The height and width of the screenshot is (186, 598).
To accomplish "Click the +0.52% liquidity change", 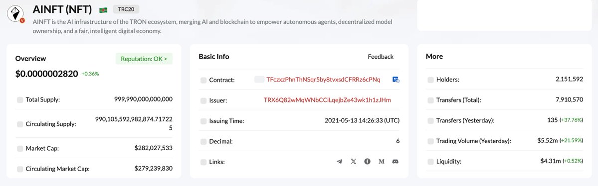I will coord(573,161).
